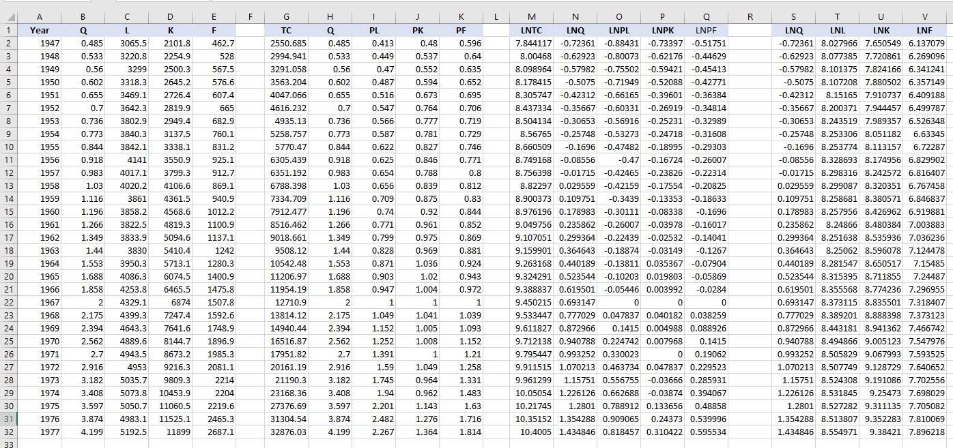Click the 'LNPK' header cell
The height and width of the screenshot is (448, 953).
tap(663, 30)
